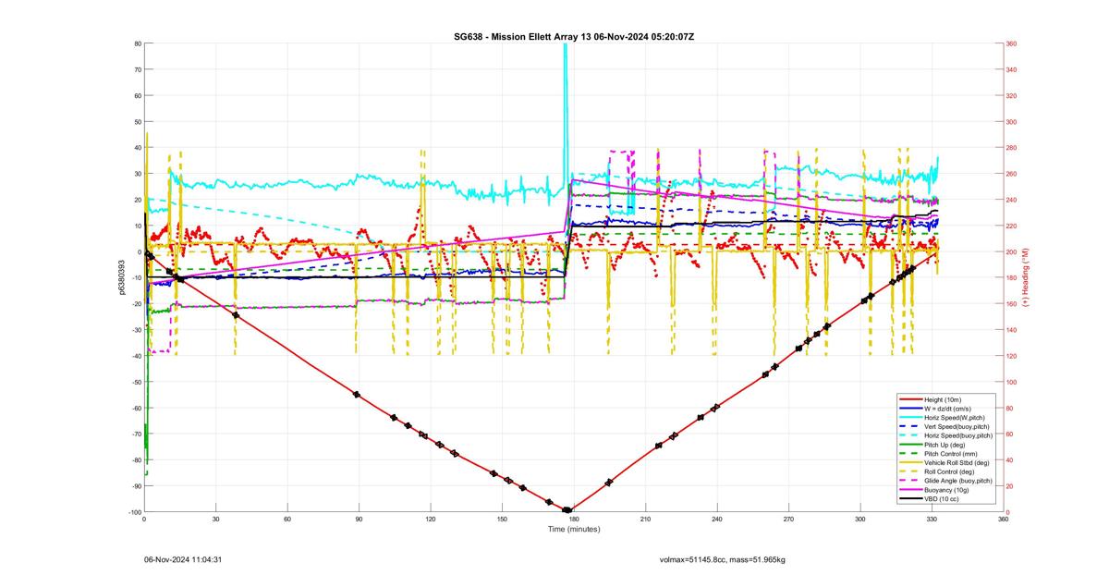1109x575 pixels.
Task: Select legend entry 'Pitch Up (deg)'
Action: coord(945,445)
